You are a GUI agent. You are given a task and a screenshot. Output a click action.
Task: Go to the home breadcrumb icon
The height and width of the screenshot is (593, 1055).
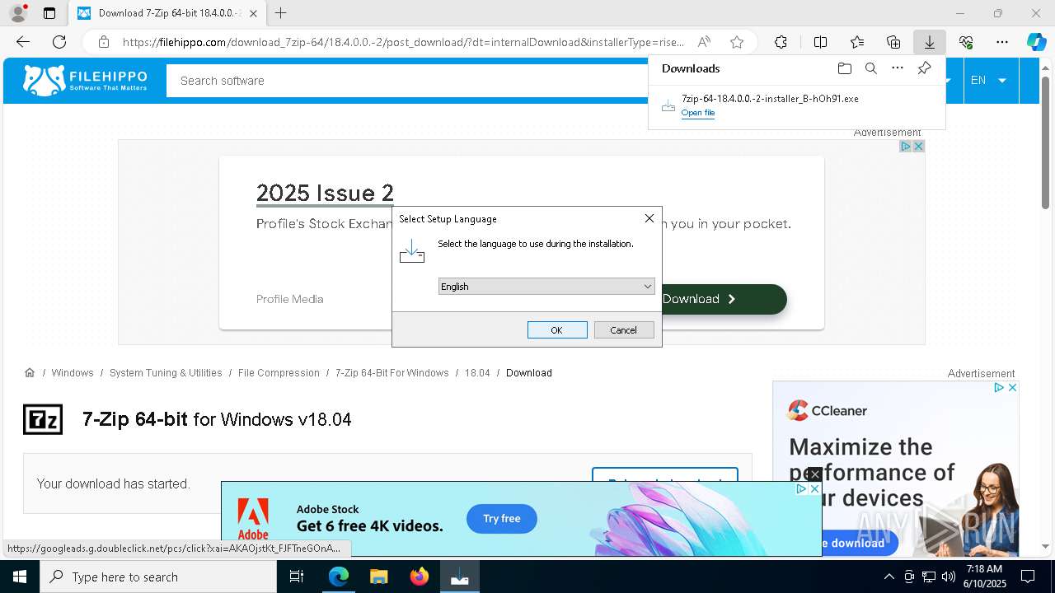point(30,373)
